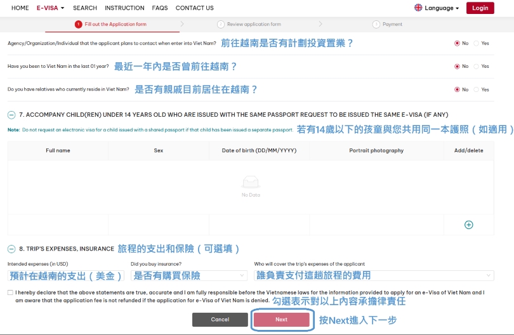Click the Next button

[281, 319]
